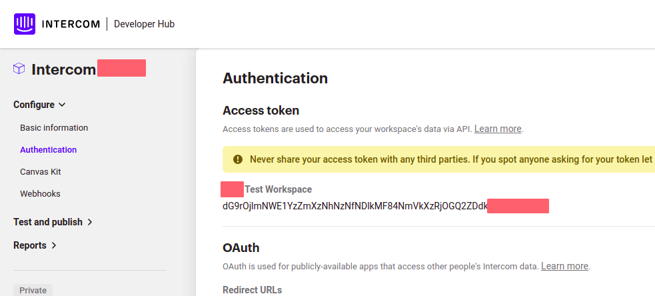Click Learn more link under OAuth

(565, 266)
